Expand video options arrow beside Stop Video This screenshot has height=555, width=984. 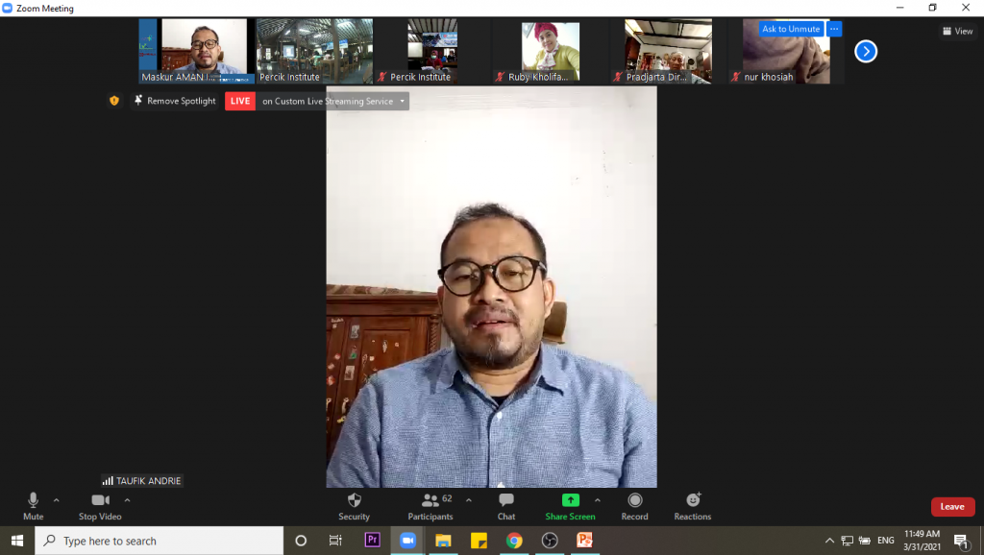coord(127,500)
